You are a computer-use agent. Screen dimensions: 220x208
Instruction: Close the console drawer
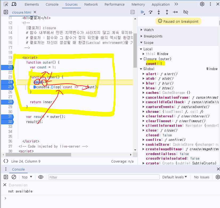click(x=218, y=169)
